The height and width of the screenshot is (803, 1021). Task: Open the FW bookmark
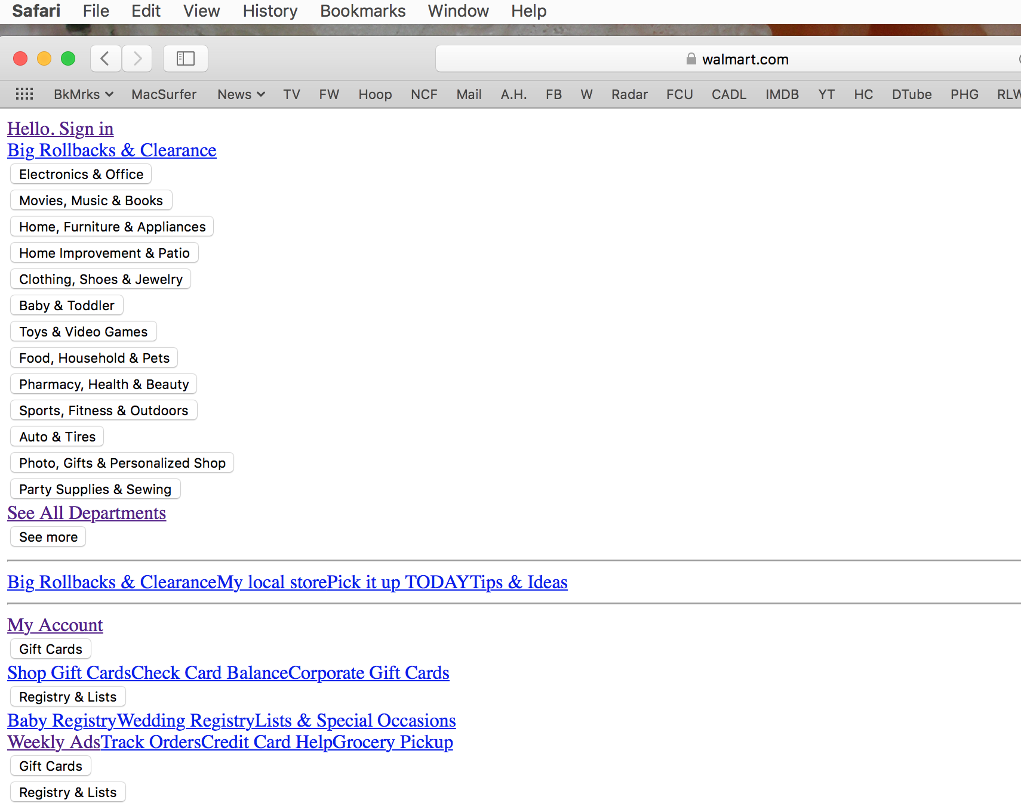(x=329, y=94)
